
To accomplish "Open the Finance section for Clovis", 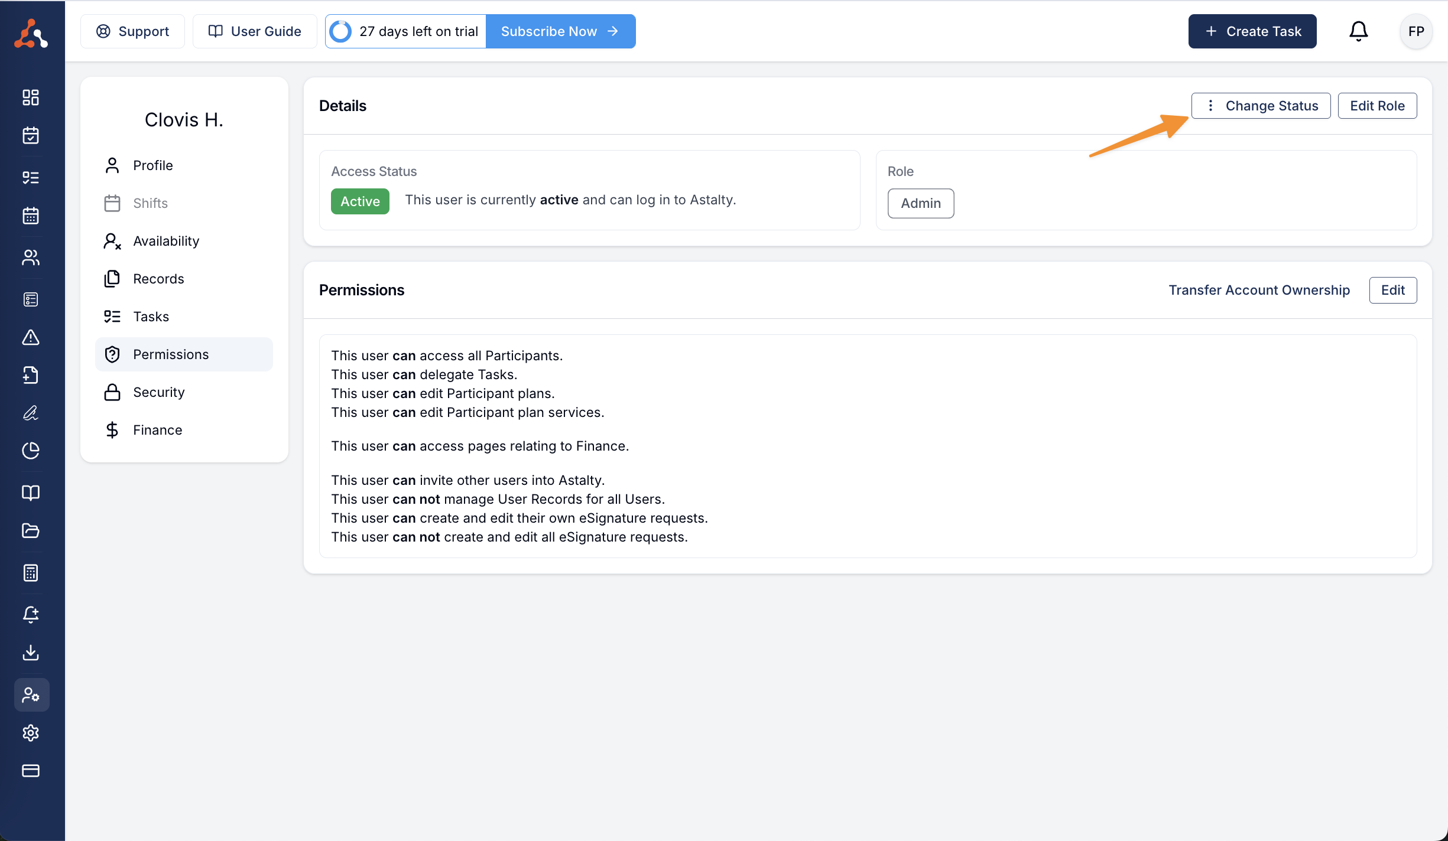I will [157, 430].
